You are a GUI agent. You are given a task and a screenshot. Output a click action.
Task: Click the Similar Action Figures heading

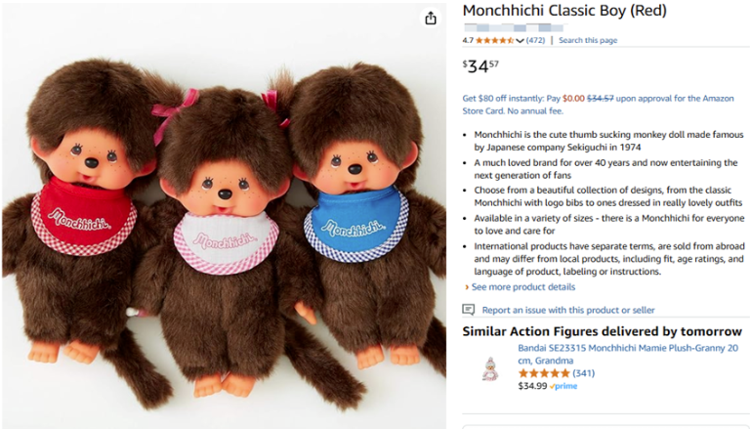tap(602, 331)
